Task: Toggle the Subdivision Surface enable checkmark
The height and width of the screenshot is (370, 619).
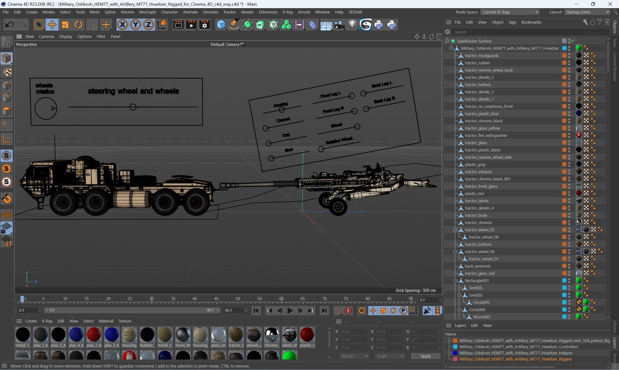Action: [573, 41]
